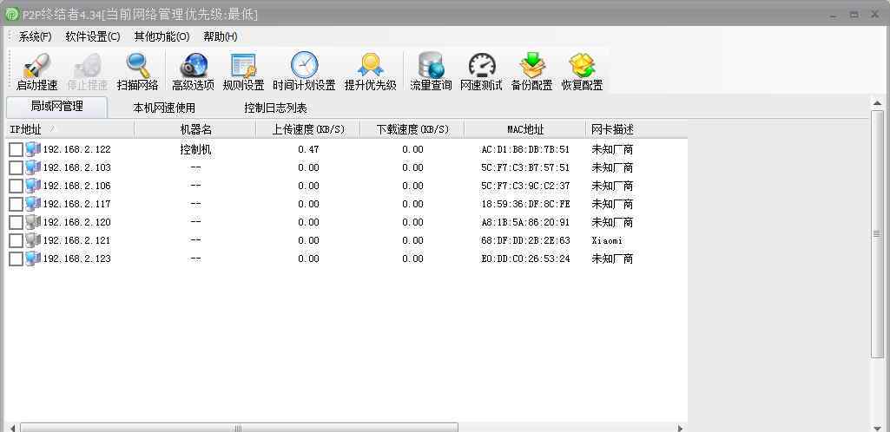Click IP address 192.168.2.121 text
Image resolution: width=890 pixels, height=432 pixels.
[76, 240]
